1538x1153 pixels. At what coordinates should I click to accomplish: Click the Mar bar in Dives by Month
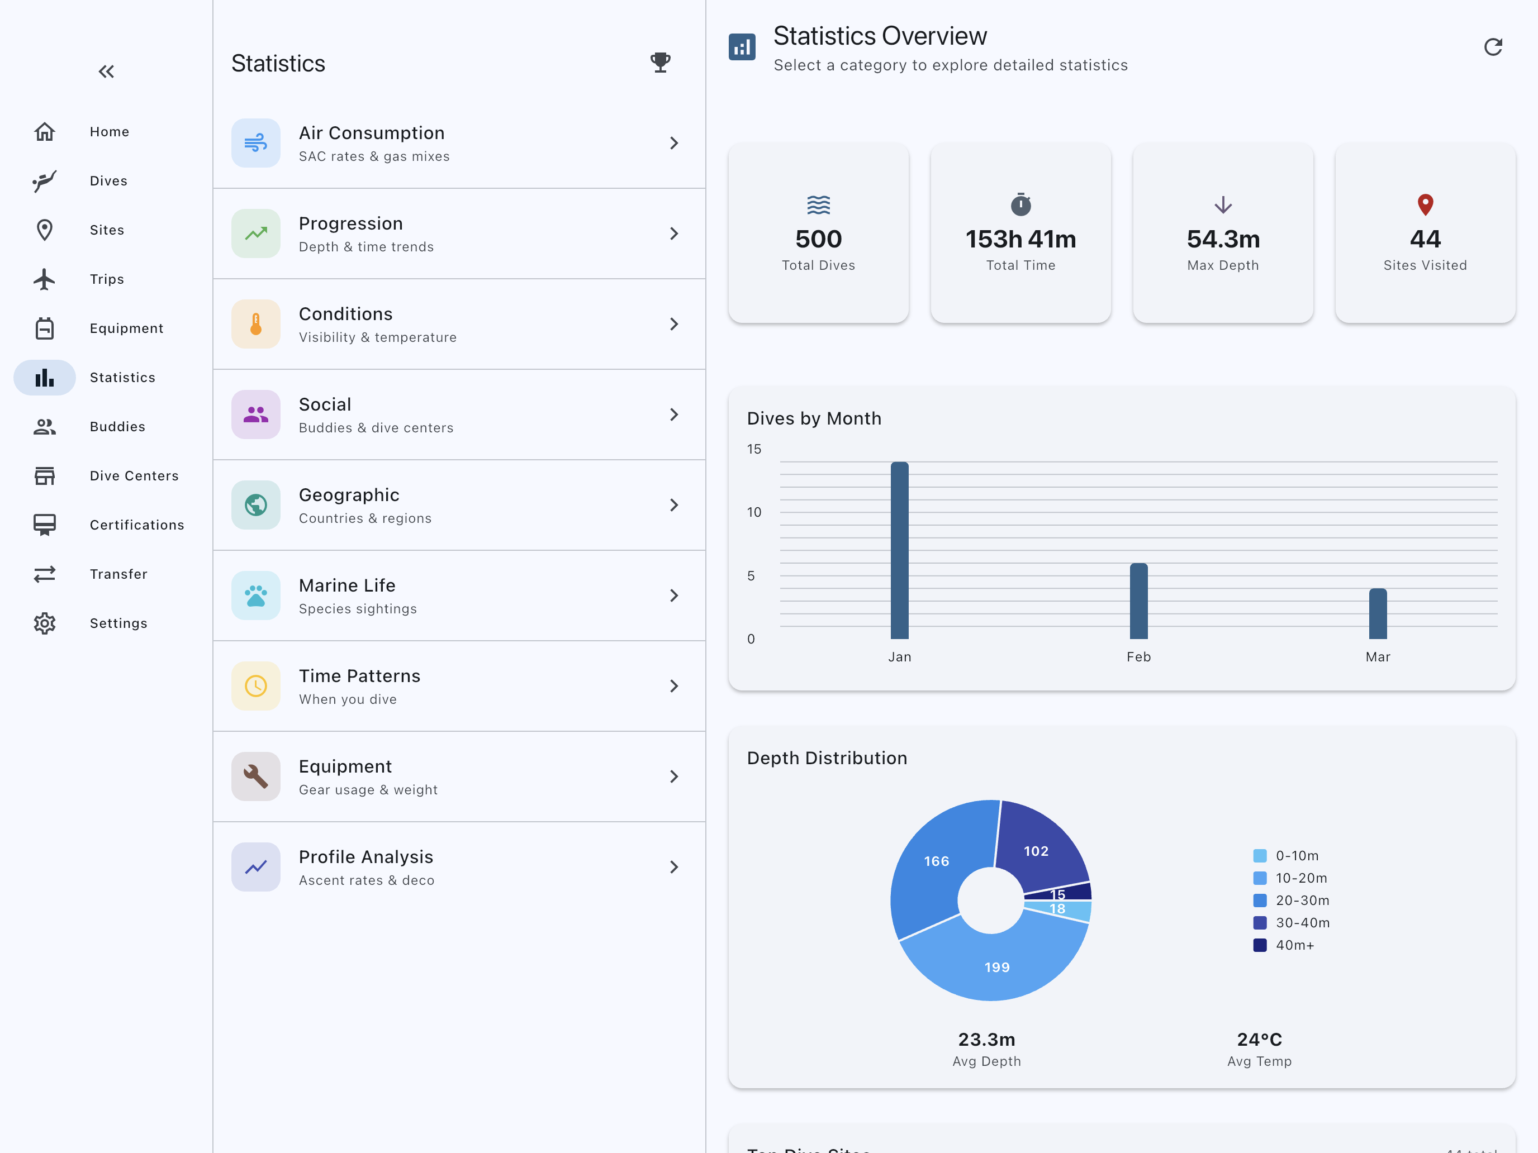pyautogui.click(x=1378, y=614)
